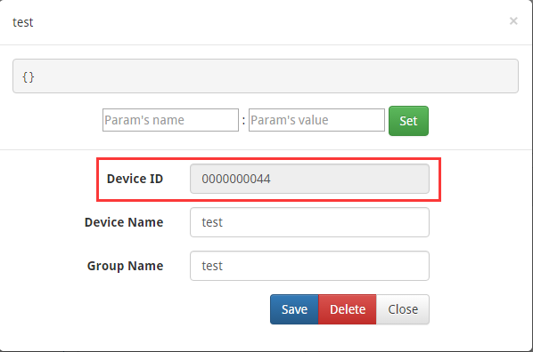Click the "Device Name" label
Viewport: 533px width, 352px height.
click(124, 222)
